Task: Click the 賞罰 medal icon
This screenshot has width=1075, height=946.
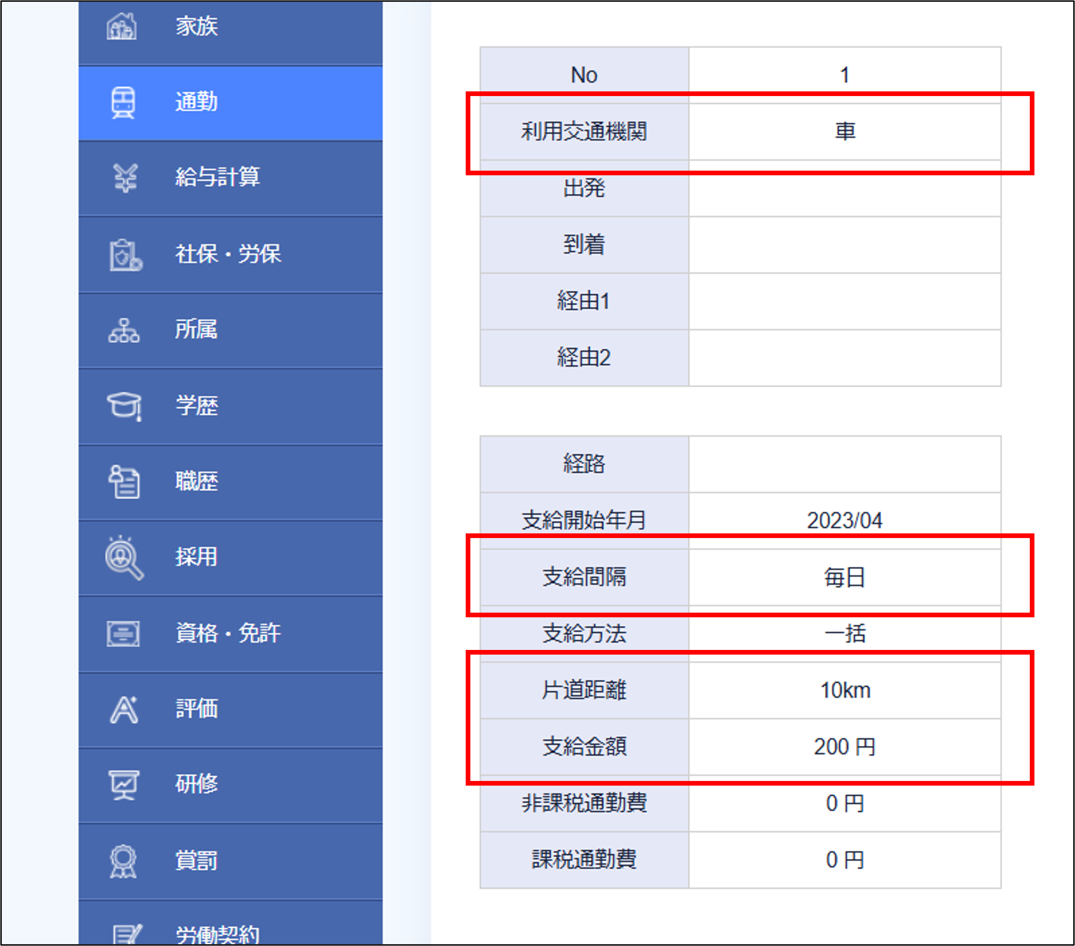Action: 124,860
